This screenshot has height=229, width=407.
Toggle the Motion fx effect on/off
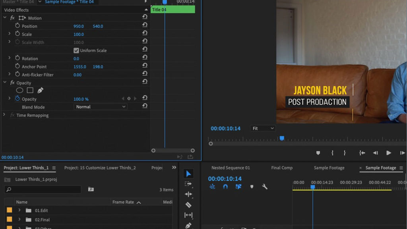pos(12,18)
